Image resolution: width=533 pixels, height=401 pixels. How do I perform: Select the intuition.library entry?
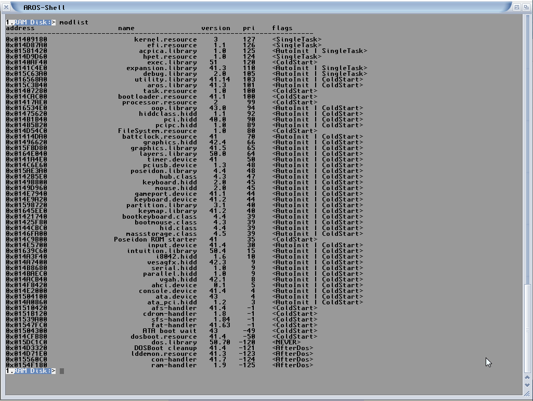[x=162, y=251]
